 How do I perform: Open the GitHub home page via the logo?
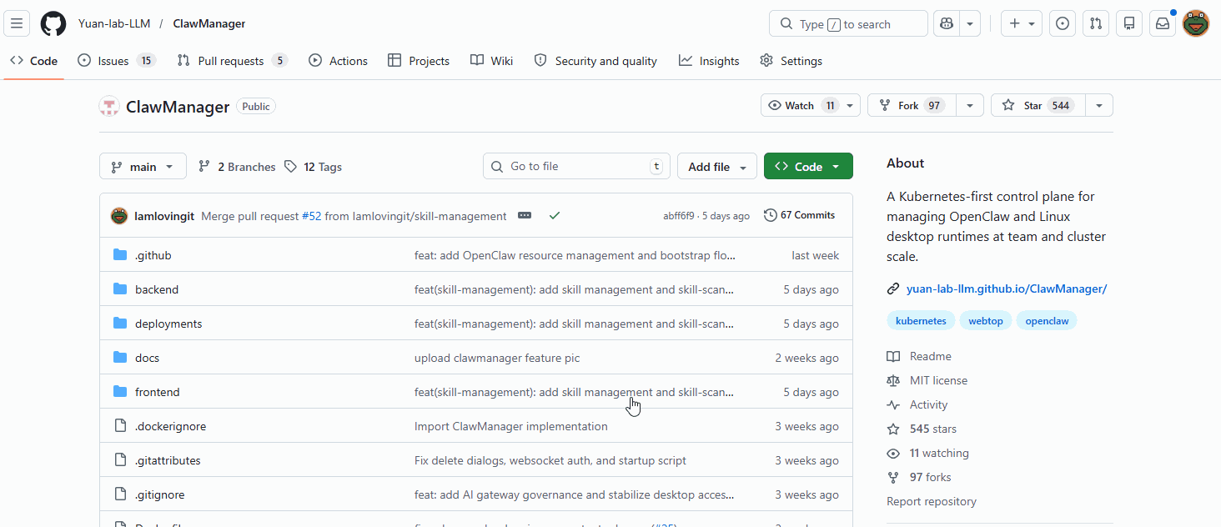click(53, 23)
